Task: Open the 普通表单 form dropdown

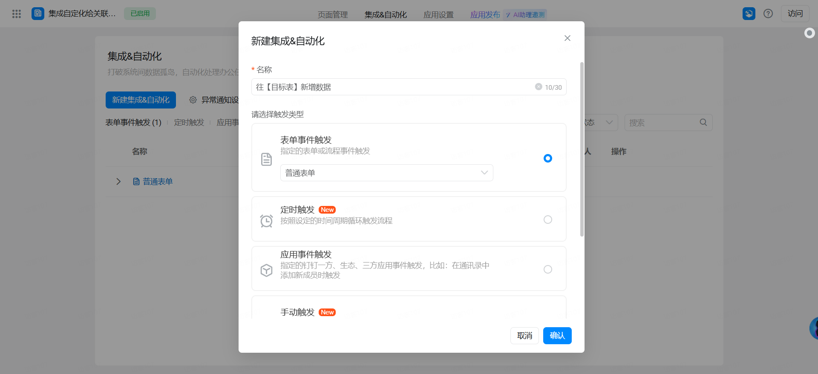Action: [x=387, y=173]
